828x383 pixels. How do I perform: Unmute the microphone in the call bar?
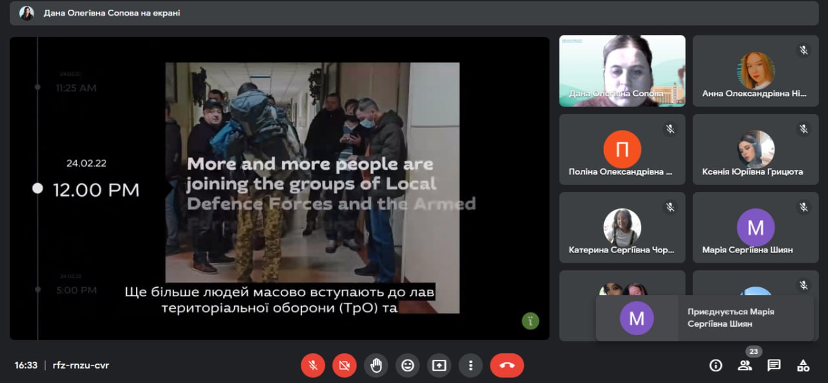313,366
